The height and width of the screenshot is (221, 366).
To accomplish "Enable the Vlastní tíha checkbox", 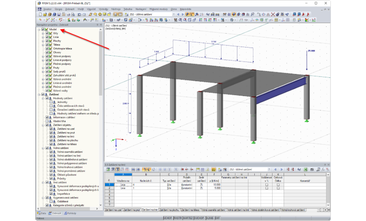I will tap(47, 121).
